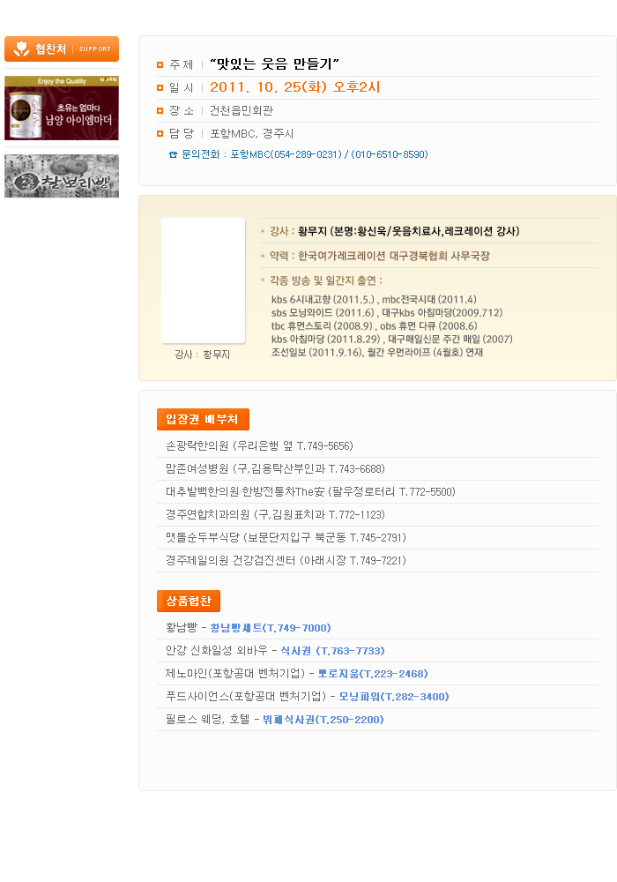Click the 협찬처 SUPPORT tulip icon
The width and height of the screenshot is (617, 882).
21,49
